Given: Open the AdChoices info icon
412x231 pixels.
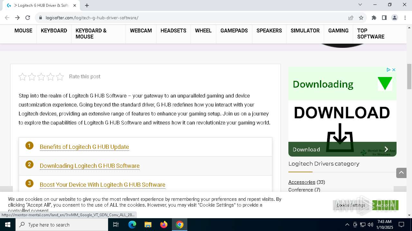Looking at the screenshot, I should pyautogui.click(x=389, y=70).
